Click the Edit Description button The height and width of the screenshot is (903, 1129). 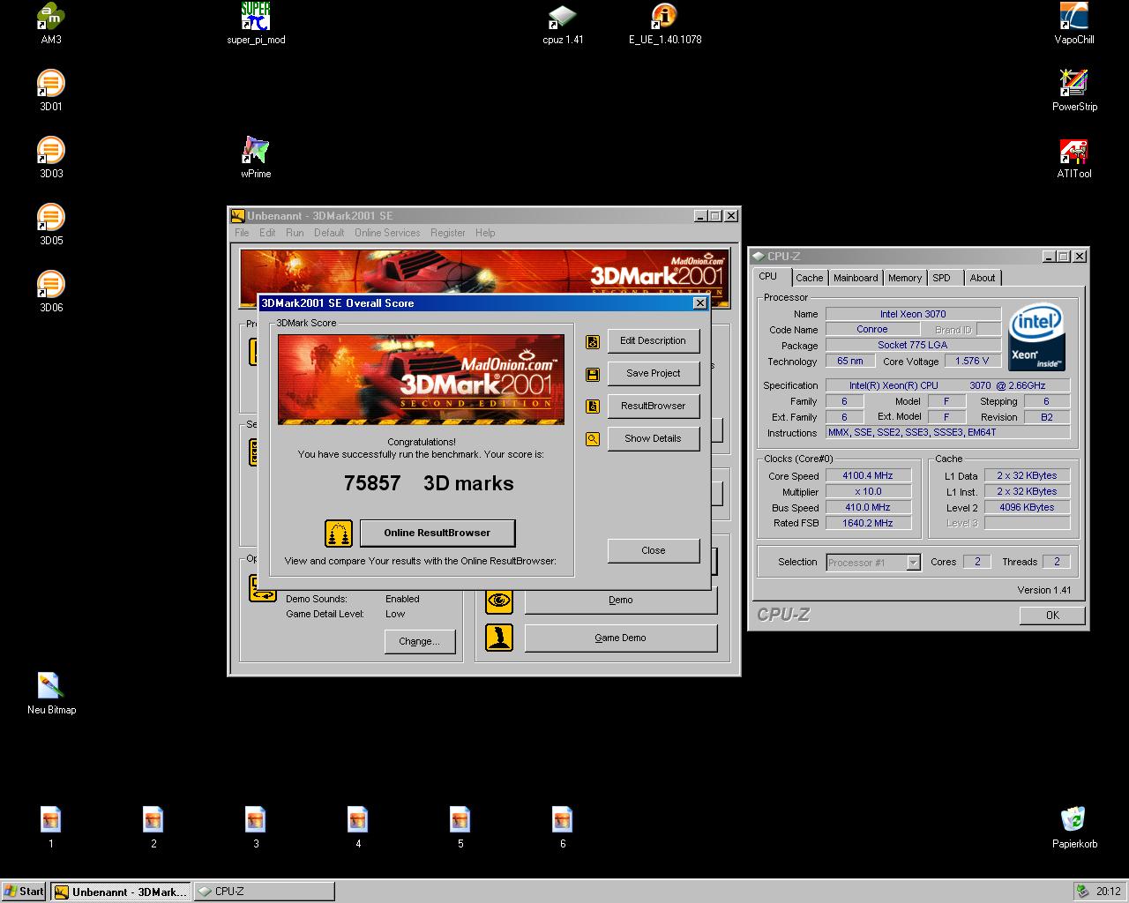tap(653, 341)
